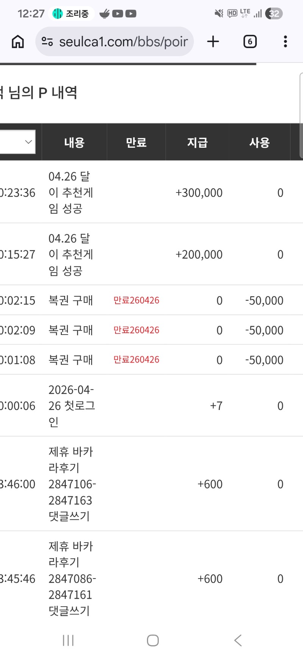Tap the seulca1.com address bar
The width and height of the screenshot is (303, 657).
[x=123, y=42]
